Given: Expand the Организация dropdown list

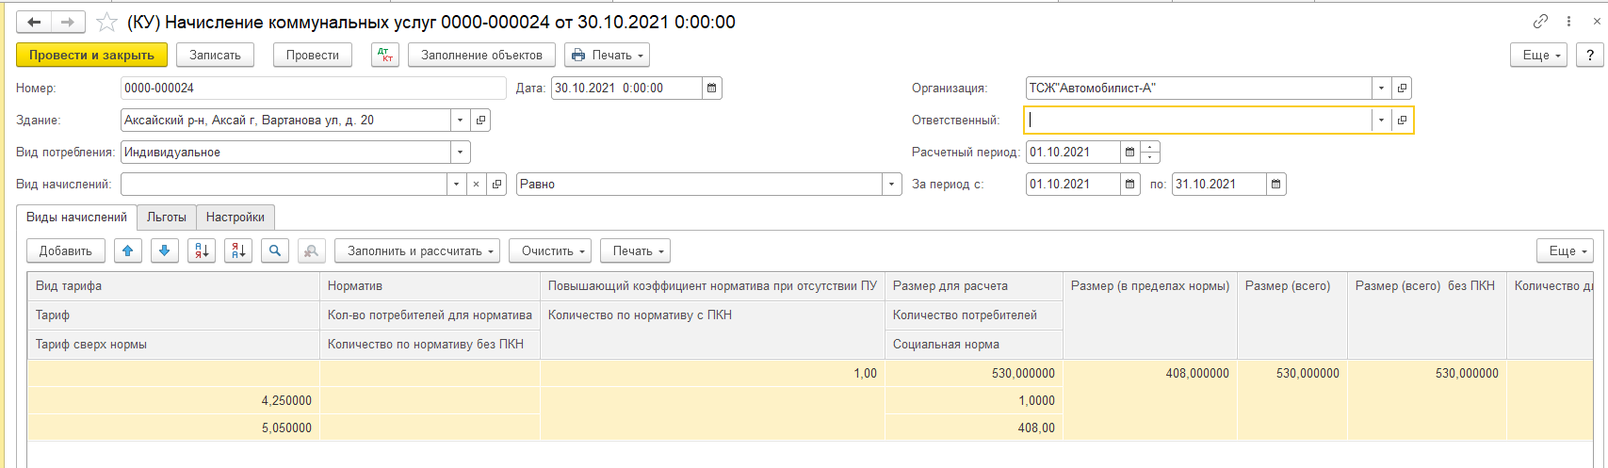Looking at the screenshot, I should [x=1381, y=89].
